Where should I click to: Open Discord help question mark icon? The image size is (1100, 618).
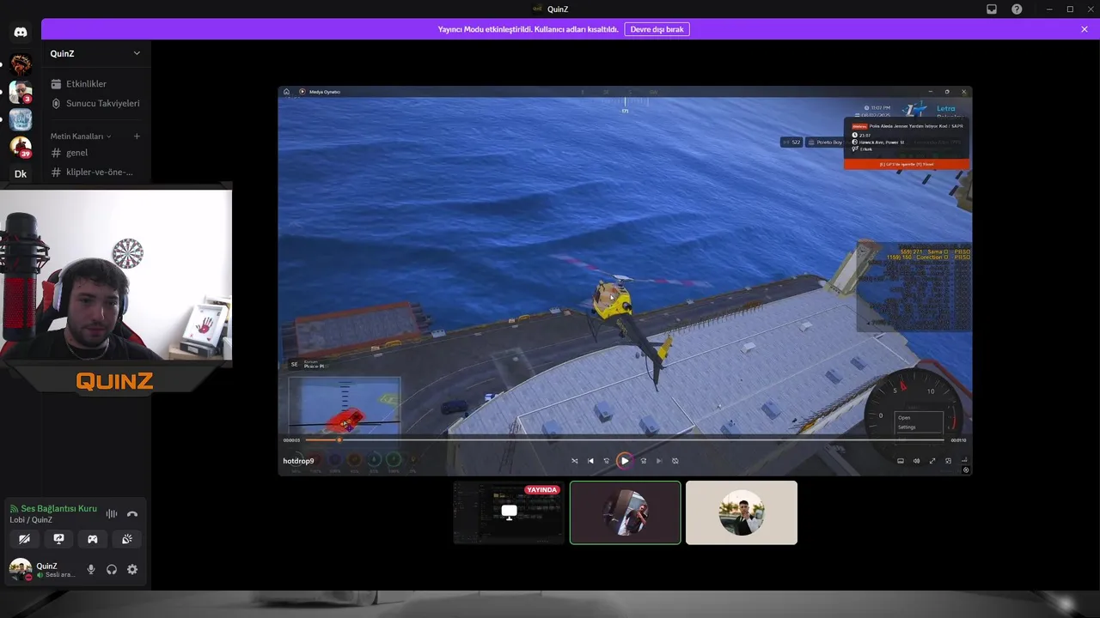point(1017,9)
